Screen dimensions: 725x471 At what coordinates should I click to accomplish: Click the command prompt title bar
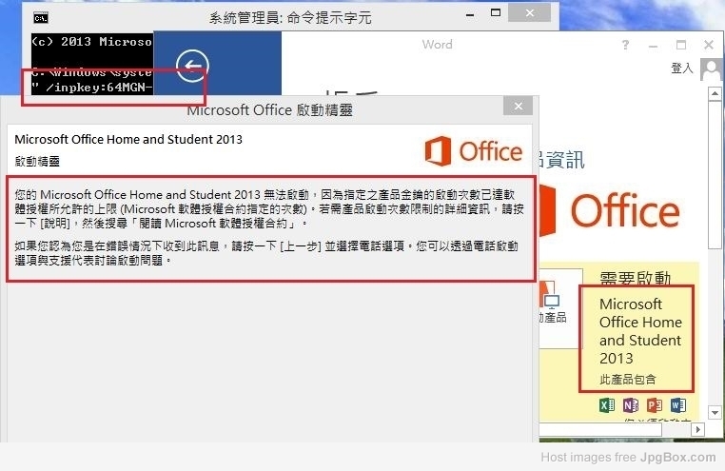290,17
